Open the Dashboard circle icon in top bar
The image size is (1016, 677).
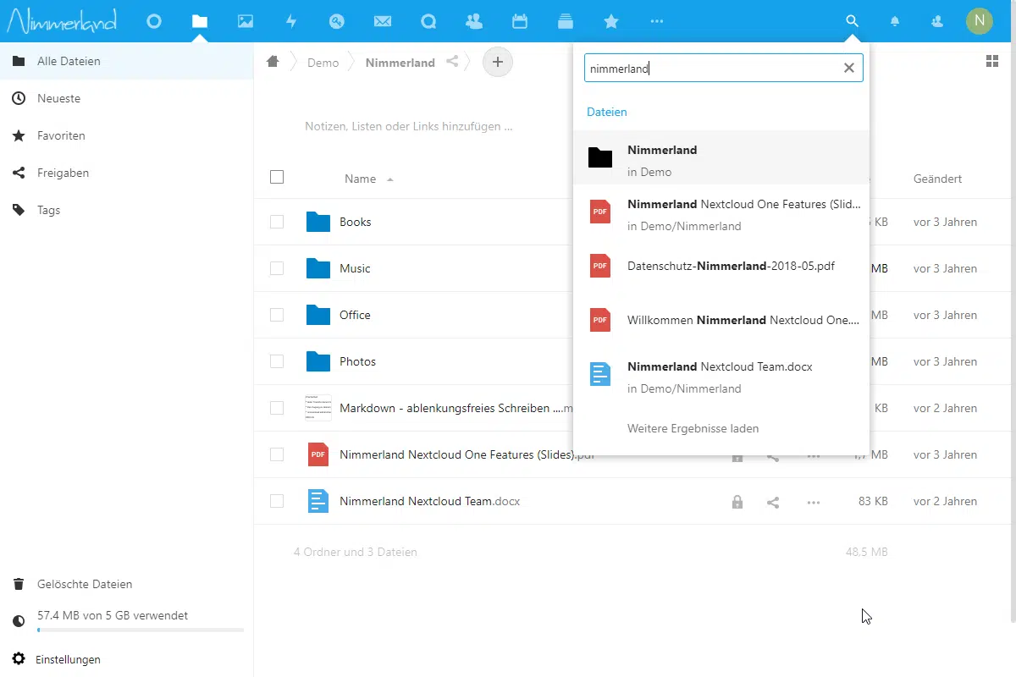[153, 21]
